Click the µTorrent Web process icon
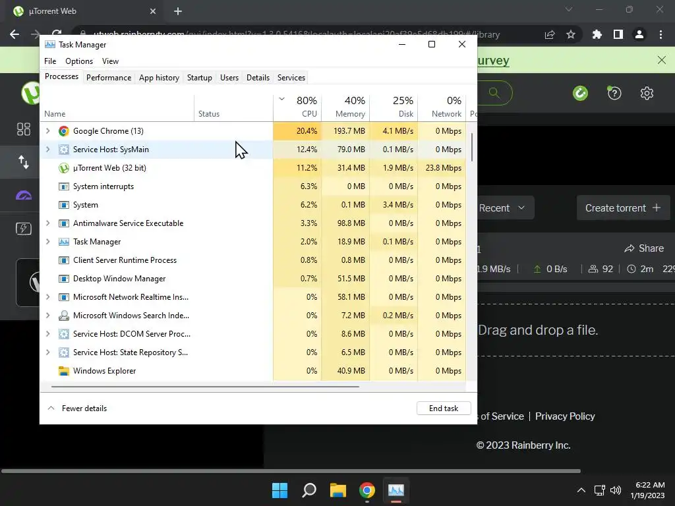This screenshot has height=506, width=675. 64,168
